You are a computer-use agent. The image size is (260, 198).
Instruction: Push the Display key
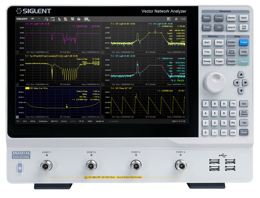(x=231, y=62)
